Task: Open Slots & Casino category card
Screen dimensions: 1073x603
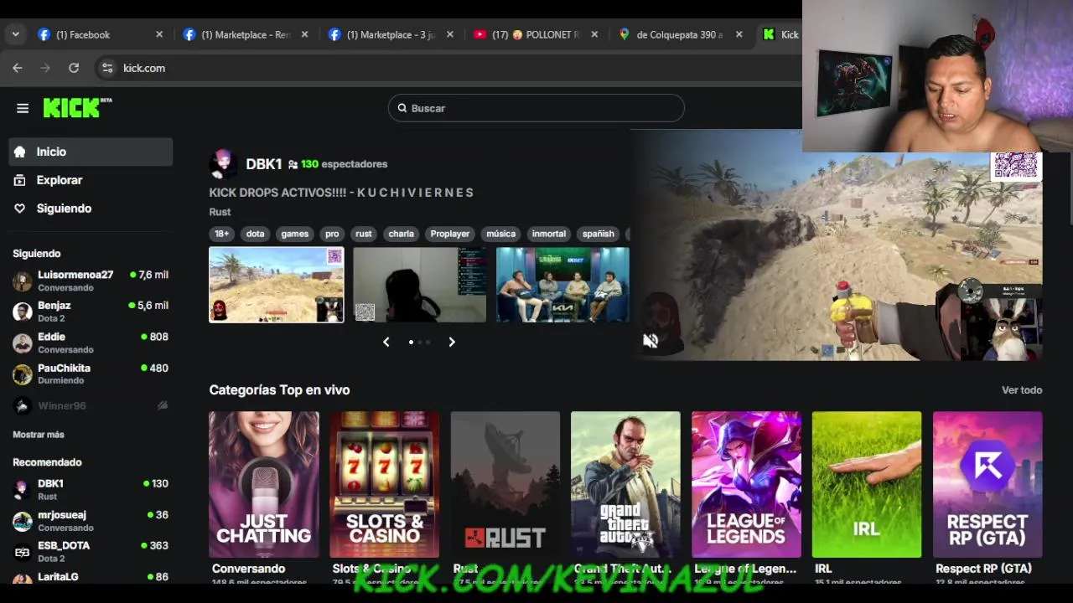Action: (x=385, y=484)
